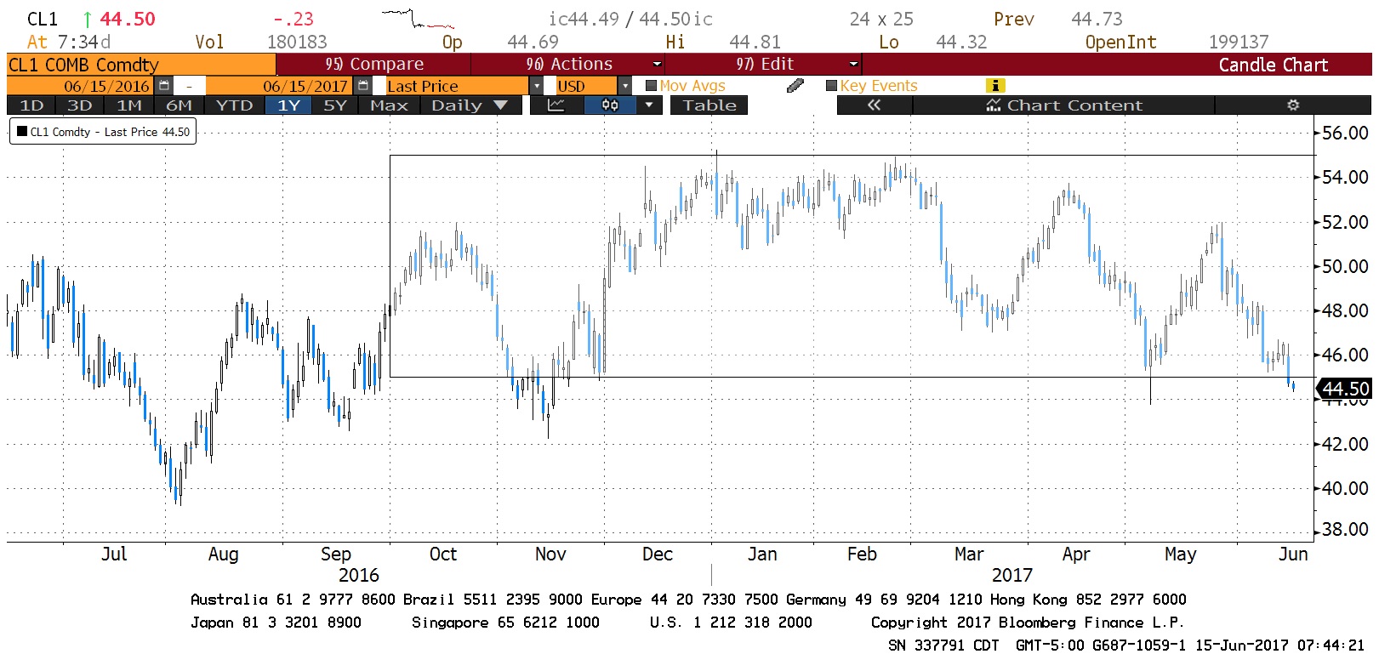The height and width of the screenshot is (671, 1379).
Task: Toggle the Key Events checkbox
Action: tap(832, 86)
